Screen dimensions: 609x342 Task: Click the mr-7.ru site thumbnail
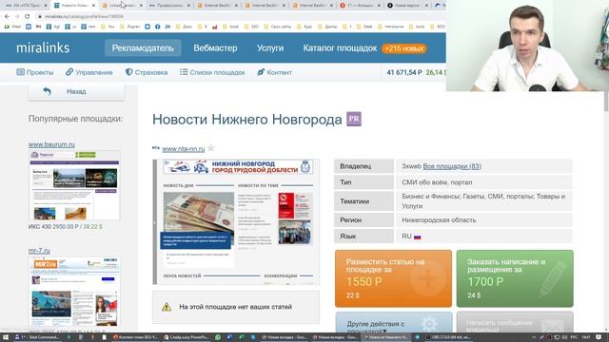click(74, 292)
